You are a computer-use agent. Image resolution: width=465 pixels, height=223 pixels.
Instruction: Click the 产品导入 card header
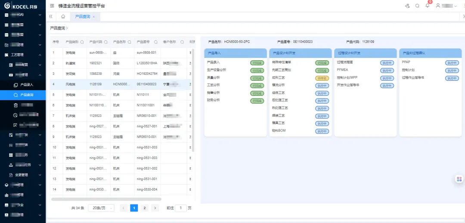236,53
